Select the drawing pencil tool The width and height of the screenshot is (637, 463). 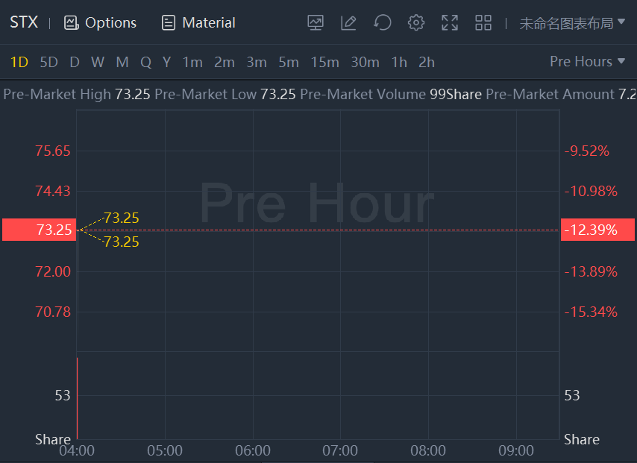[x=348, y=22]
